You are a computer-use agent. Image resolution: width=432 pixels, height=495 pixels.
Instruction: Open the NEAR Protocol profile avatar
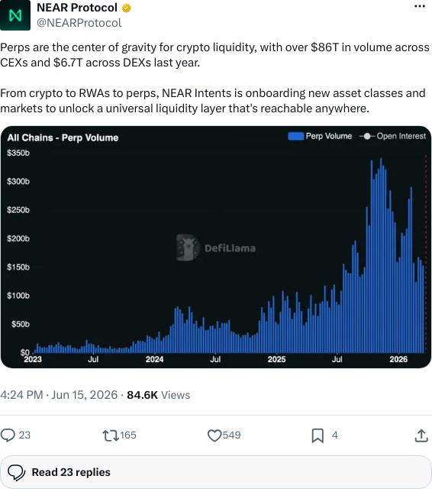coord(15,15)
